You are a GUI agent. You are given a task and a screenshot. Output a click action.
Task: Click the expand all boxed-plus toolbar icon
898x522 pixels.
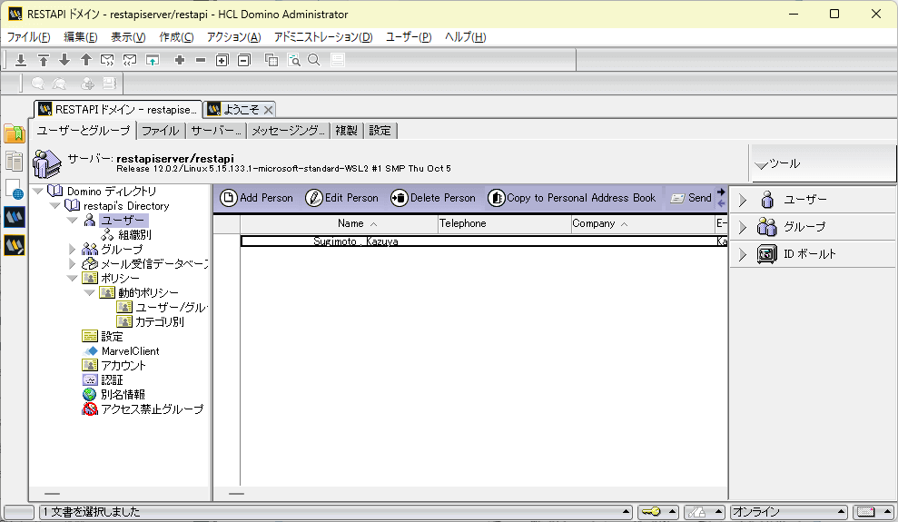coord(222,60)
